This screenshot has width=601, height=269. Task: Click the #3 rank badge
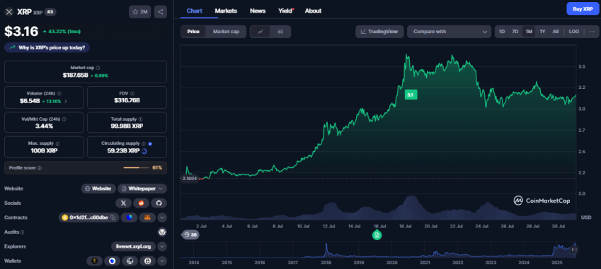(50, 12)
